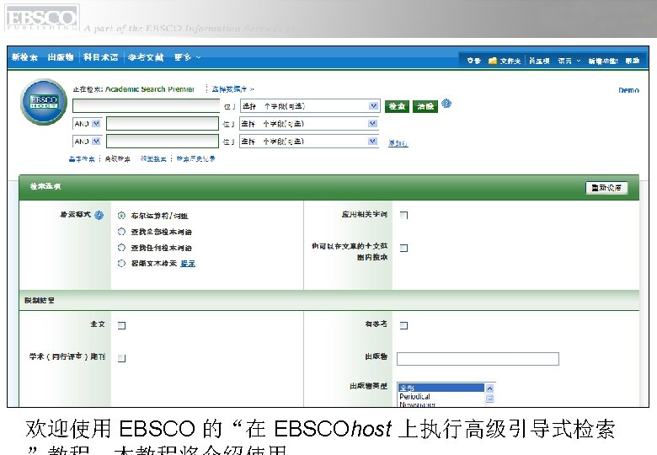Screen dimensions: 657x455
Task: Click the Demo link at the right
Action: click(x=628, y=90)
